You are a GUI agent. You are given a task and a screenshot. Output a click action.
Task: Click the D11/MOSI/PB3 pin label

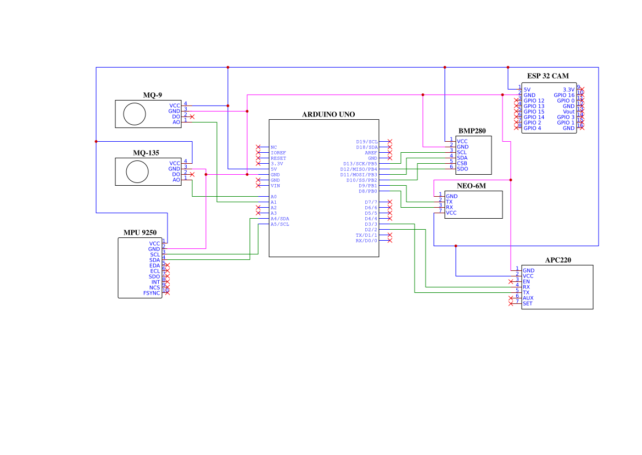[359, 175]
